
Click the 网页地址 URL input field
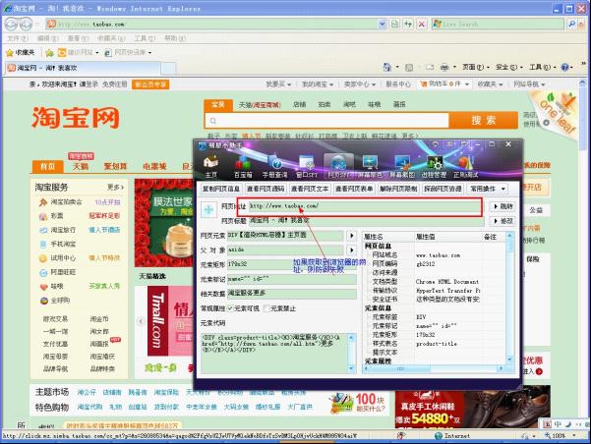coord(365,206)
